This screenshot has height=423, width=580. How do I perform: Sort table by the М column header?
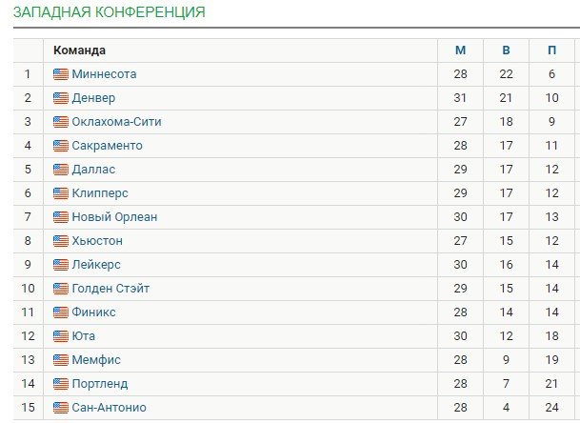pos(461,50)
